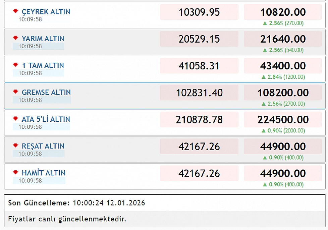The width and height of the screenshot is (328, 230).
Task: Open the ÇEYREK ALTIN link
Action: [46, 12]
